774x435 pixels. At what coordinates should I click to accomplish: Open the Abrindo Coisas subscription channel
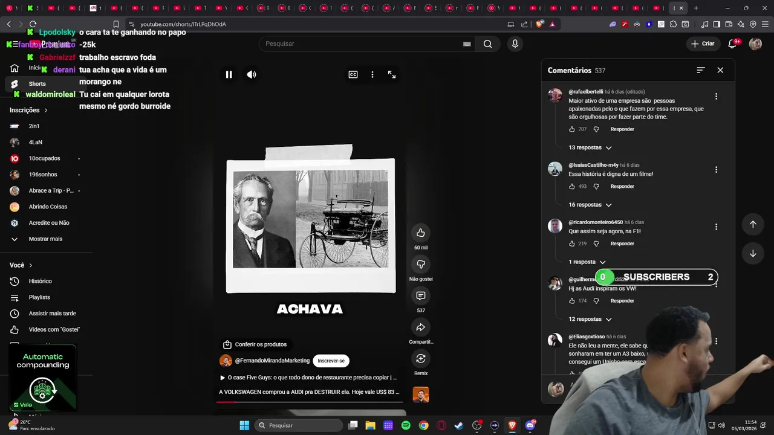click(x=47, y=207)
